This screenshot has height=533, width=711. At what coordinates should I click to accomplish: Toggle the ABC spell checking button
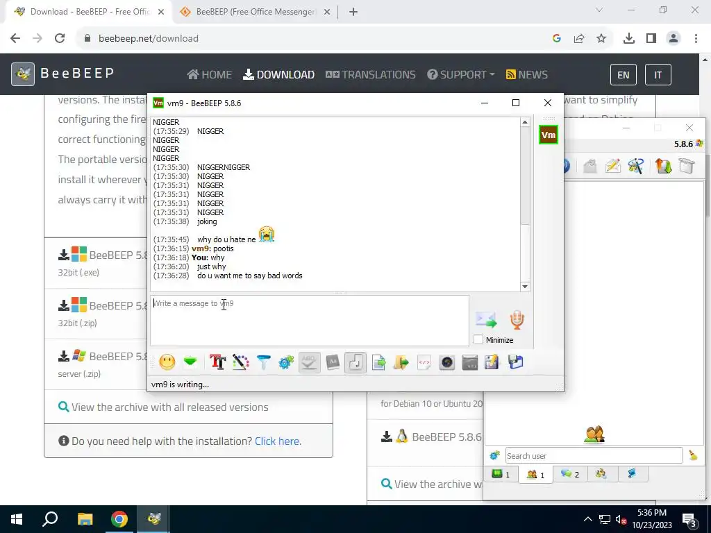(309, 362)
